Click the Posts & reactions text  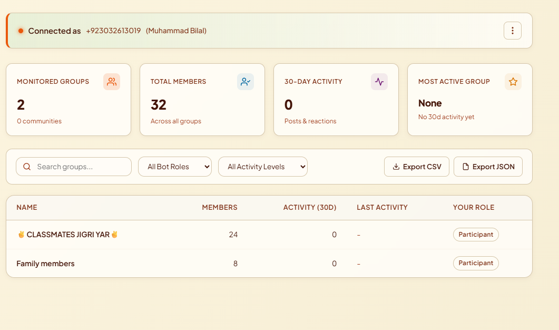[x=310, y=121]
